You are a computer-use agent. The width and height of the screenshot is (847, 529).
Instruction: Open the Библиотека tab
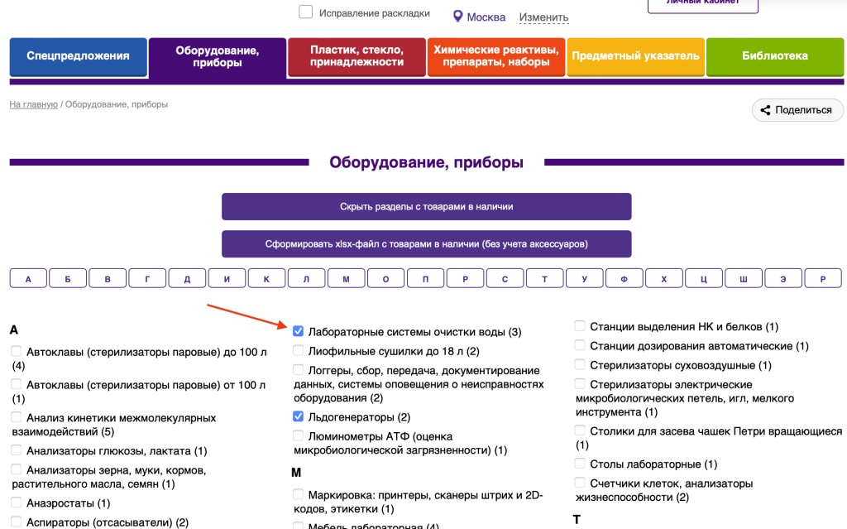(x=774, y=56)
